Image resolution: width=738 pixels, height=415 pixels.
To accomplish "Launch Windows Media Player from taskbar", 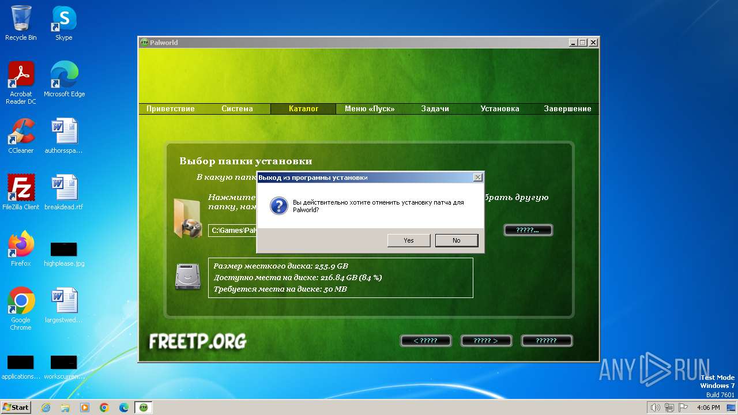I will 85,408.
